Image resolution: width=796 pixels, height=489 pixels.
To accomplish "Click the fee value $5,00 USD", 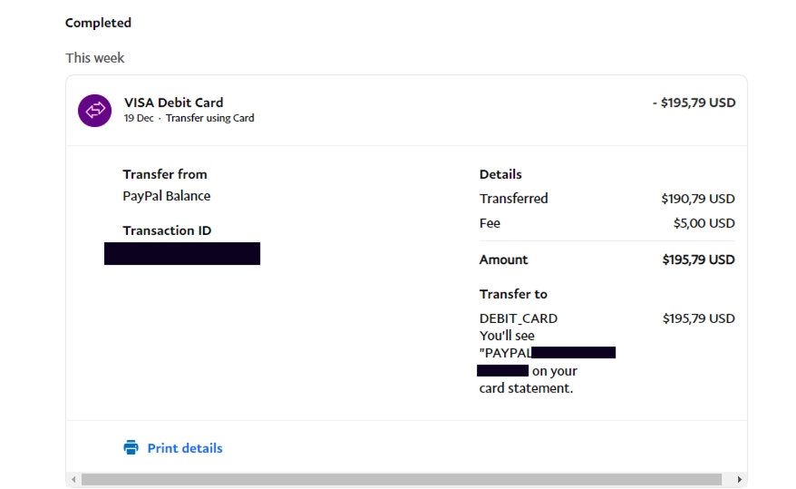I will tap(704, 223).
